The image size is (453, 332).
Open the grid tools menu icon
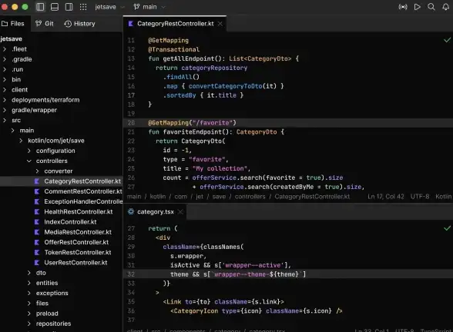83,7
